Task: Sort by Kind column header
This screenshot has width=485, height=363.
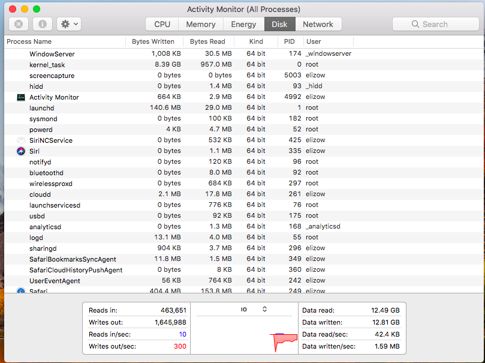Action: (x=256, y=42)
